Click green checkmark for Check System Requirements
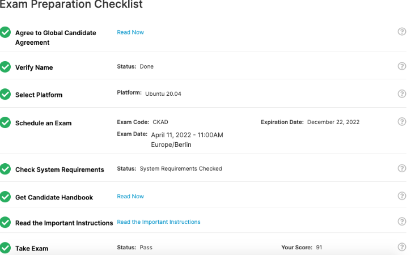This screenshot has width=411, height=255. [6, 169]
